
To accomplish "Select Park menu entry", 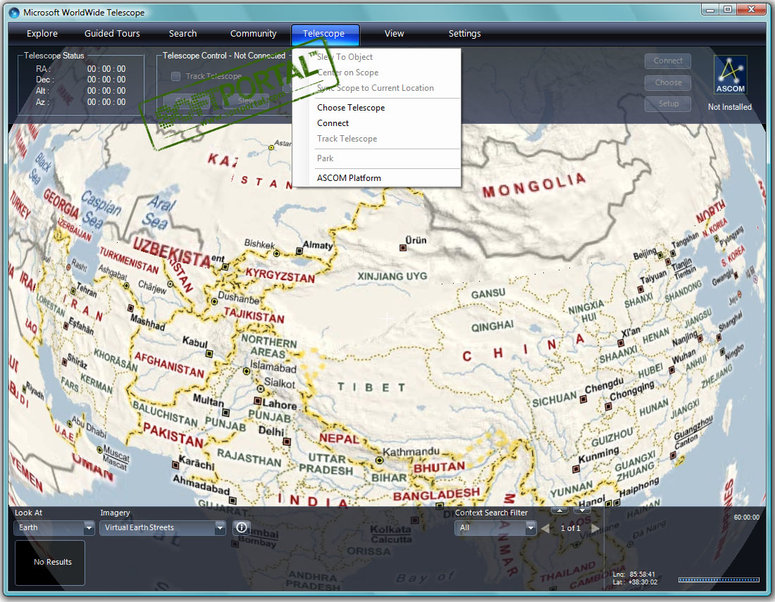I will click(376, 158).
